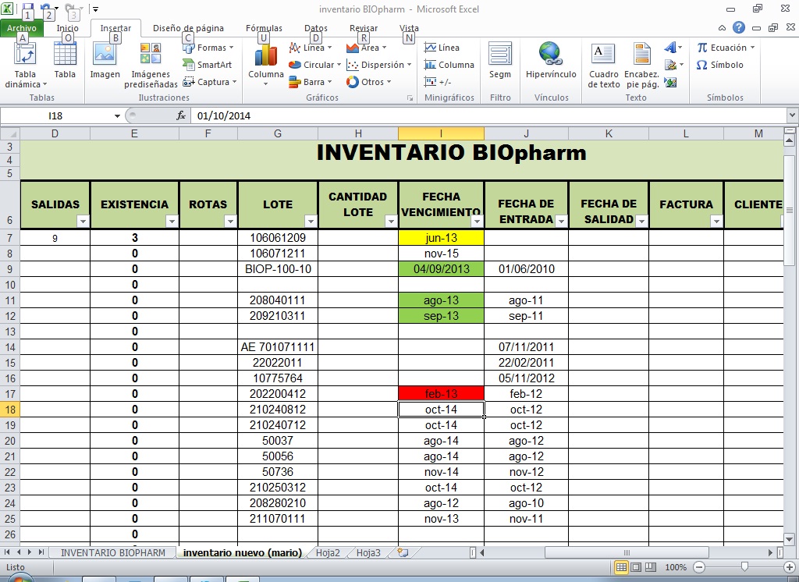The height and width of the screenshot is (582, 799).
Task: Click zoom in plus button
Action: [790, 566]
